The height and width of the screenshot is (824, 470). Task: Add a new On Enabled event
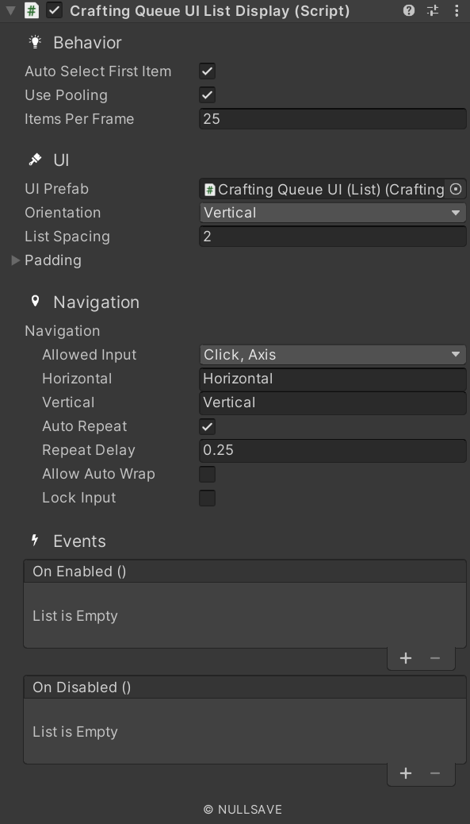tap(406, 657)
